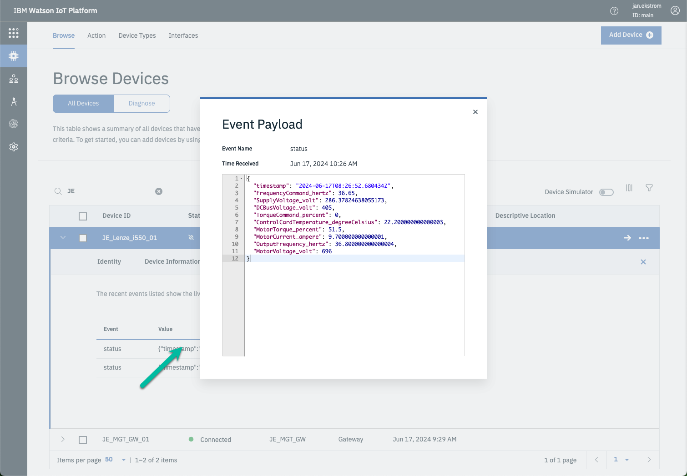This screenshot has width=687, height=476.
Task: Open JE_Lenze_i550_01 device details arrow
Action: click(627, 238)
